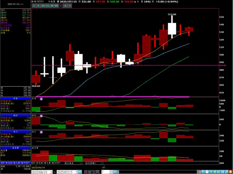This screenshot has width=233, height=174.
Task: Select the 投信 blue panel header
Action: tap(15, 115)
